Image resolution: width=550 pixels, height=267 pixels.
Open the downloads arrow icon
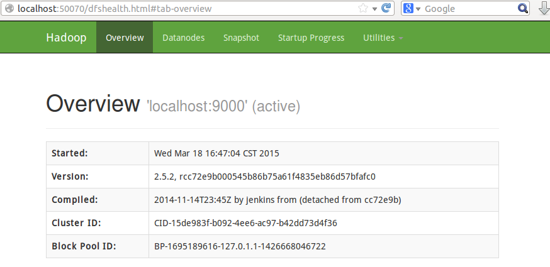point(544,8)
